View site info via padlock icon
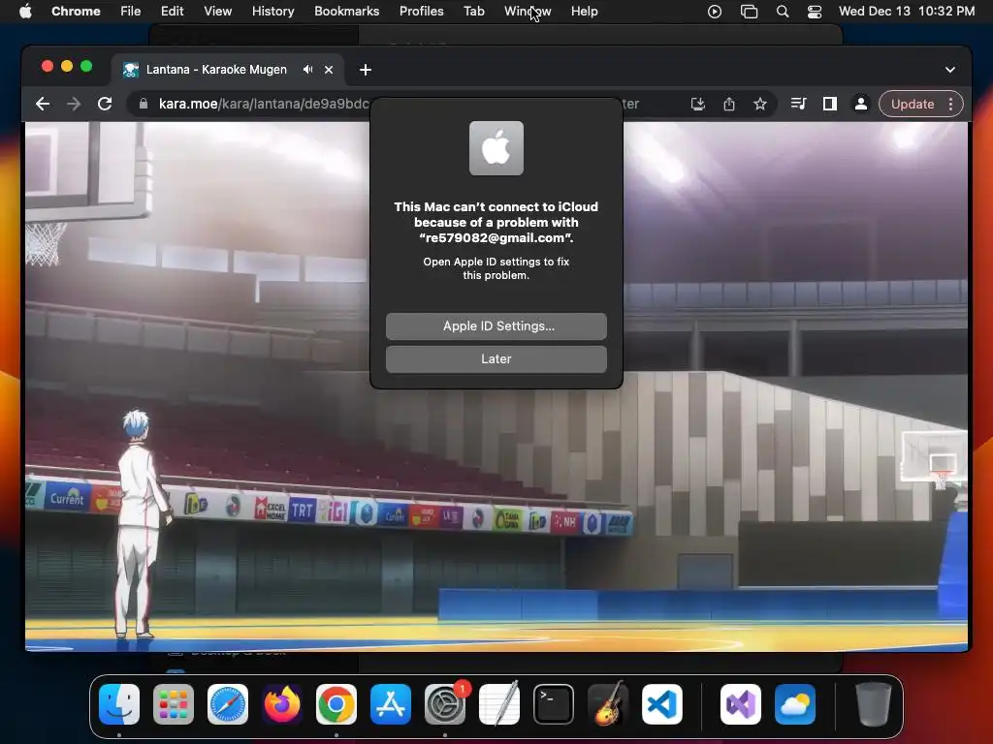This screenshot has height=744, width=993. (144, 104)
